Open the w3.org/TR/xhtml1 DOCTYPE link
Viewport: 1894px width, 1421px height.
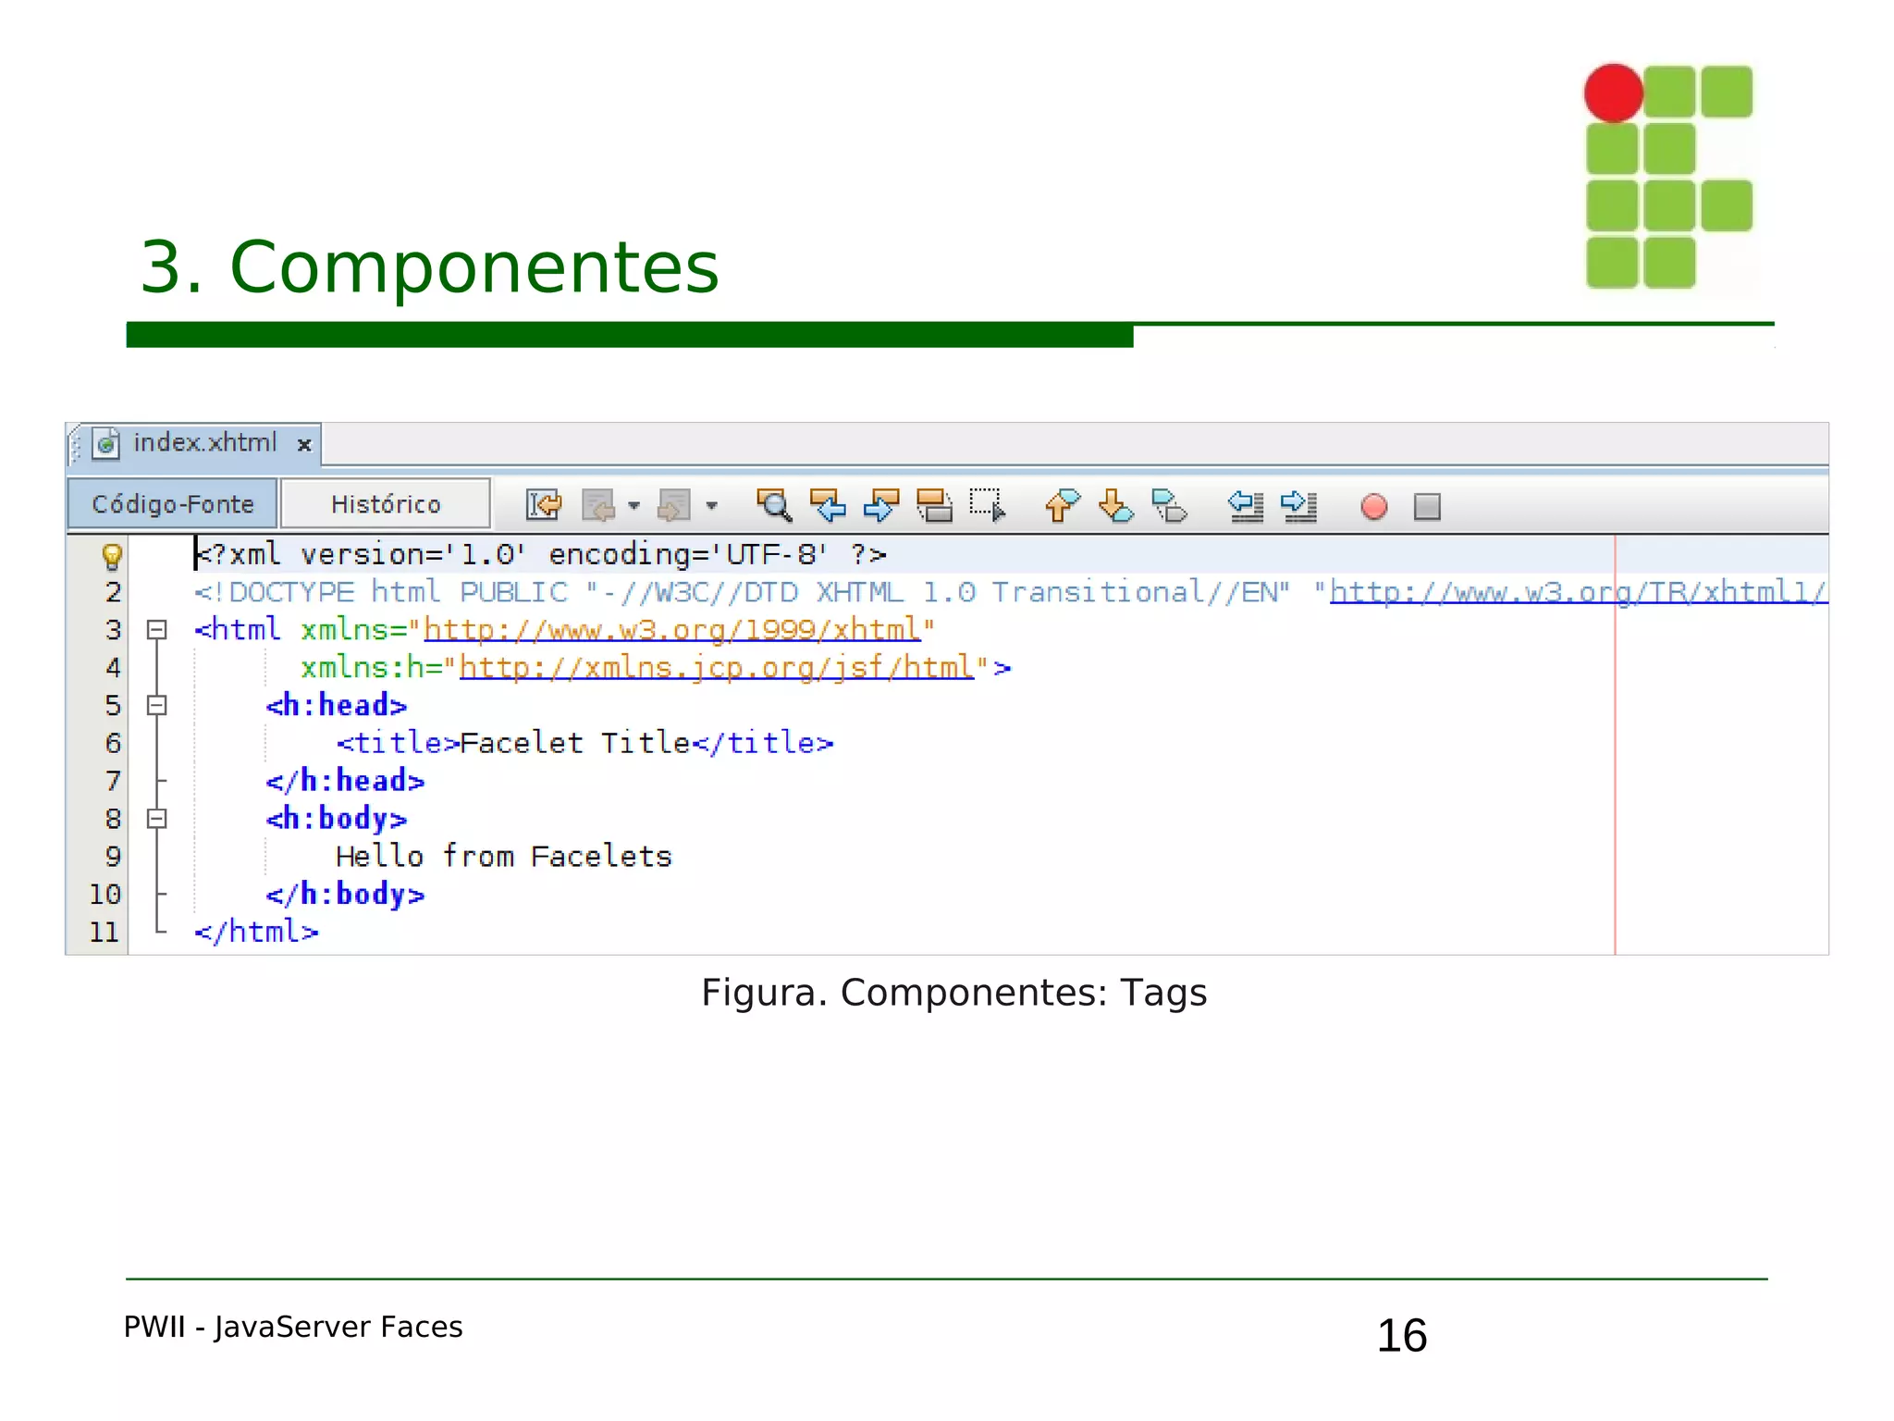point(1578,592)
